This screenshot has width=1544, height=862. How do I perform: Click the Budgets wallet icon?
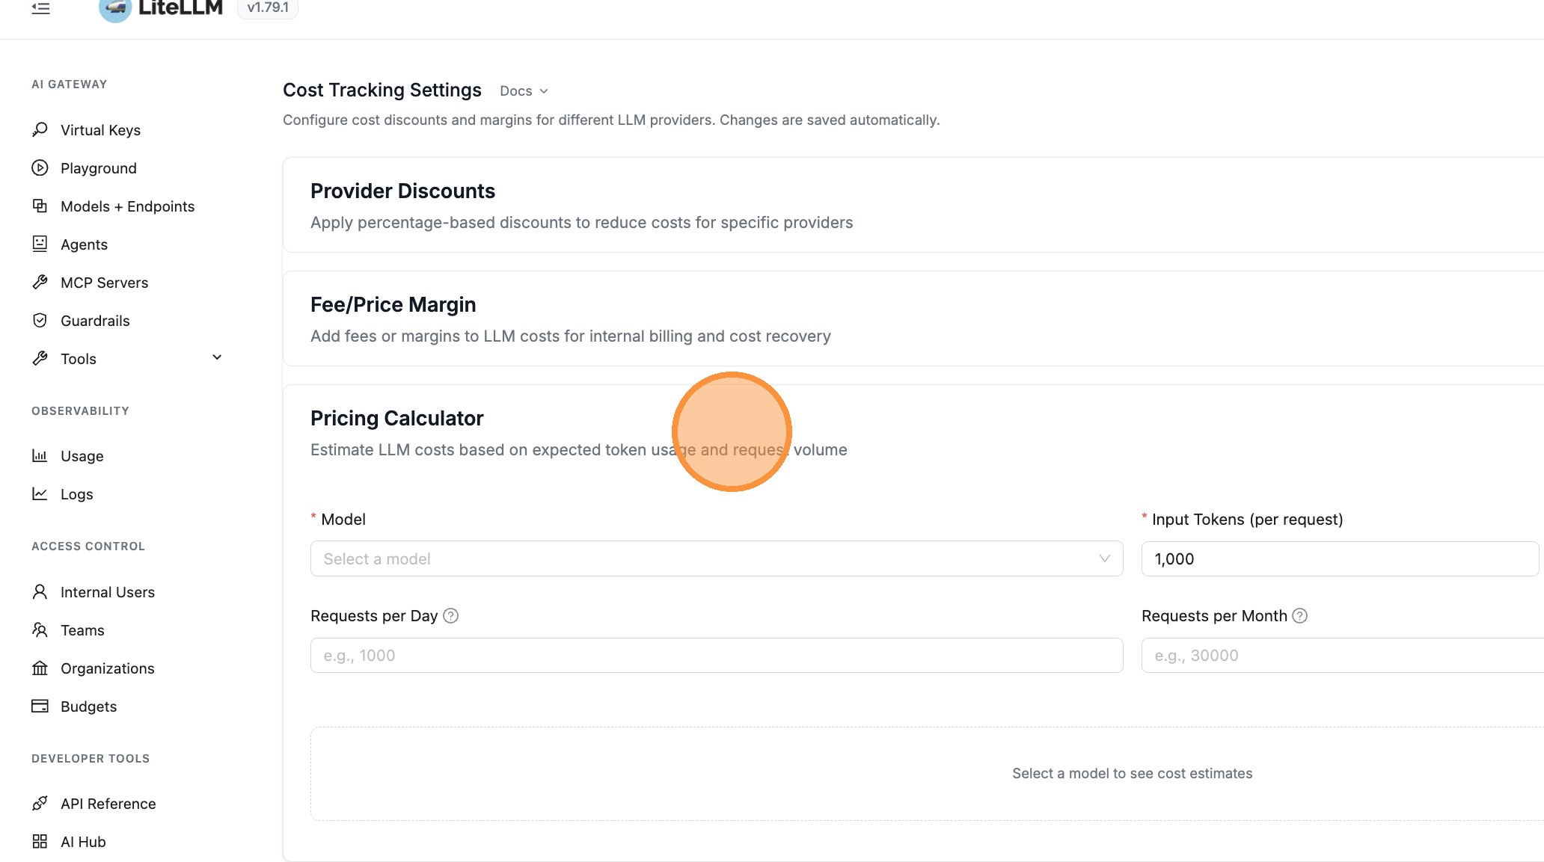(40, 706)
